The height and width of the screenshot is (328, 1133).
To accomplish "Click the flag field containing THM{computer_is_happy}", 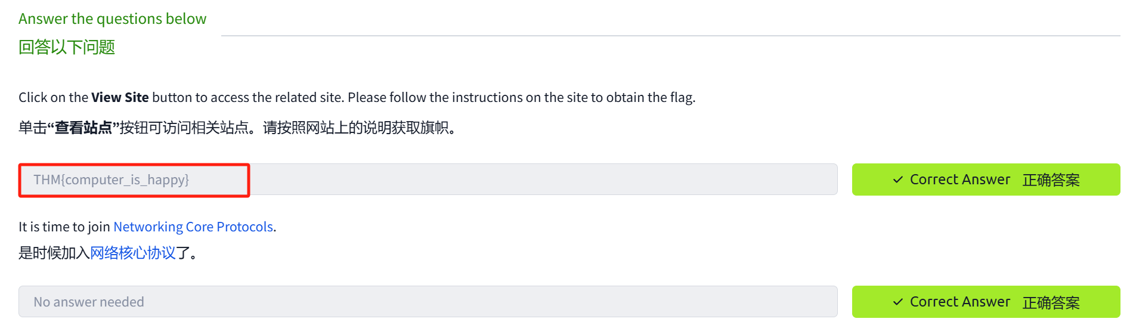I will (112, 180).
